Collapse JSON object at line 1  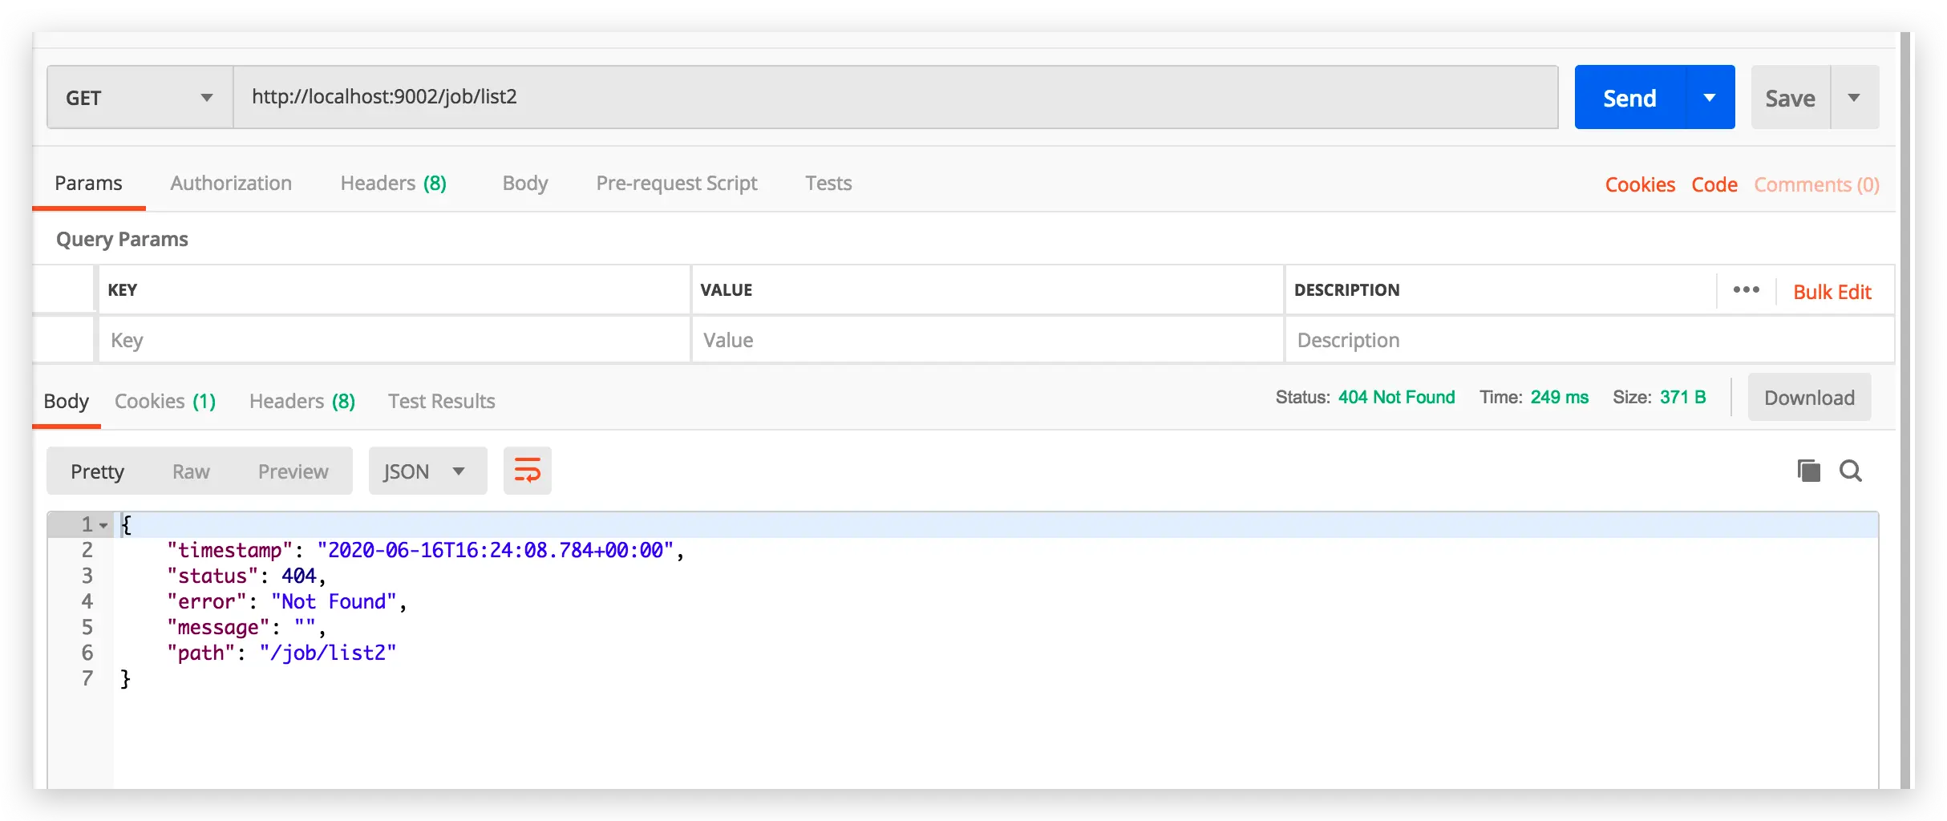click(x=103, y=526)
